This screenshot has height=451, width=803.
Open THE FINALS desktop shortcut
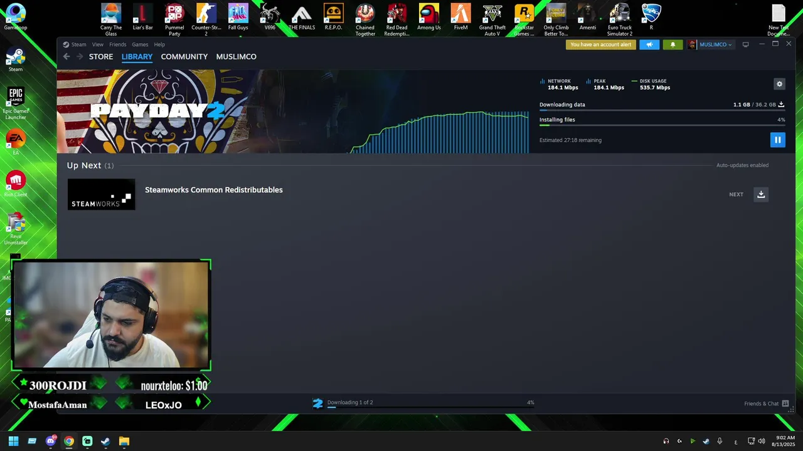tap(302, 18)
